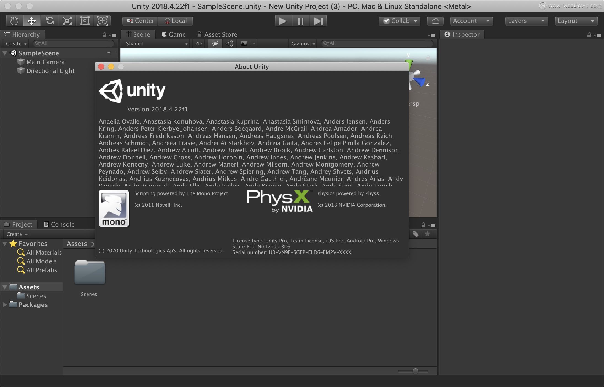Switch to the Console tab

point(59,224)
